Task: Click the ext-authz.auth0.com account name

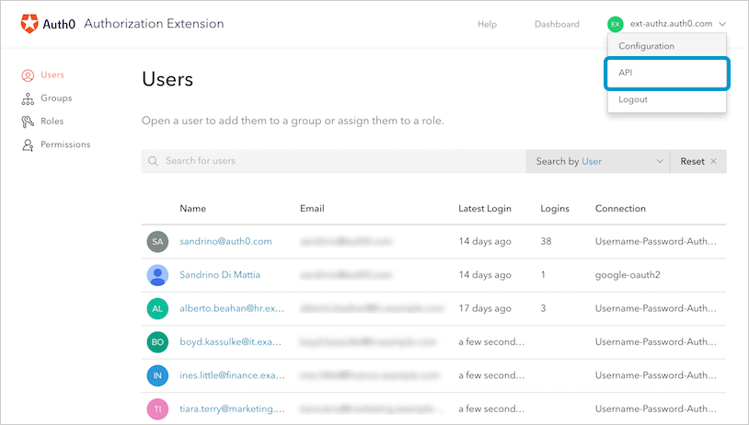Action: click(x=671, y=23)
